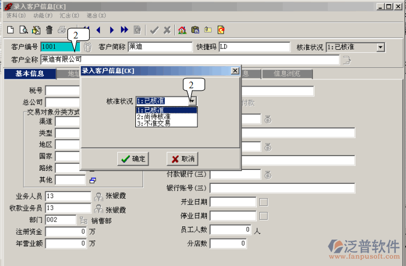The width and height of the screenshot is (406, 266).
Task: Go to previous record arrow
Action: [99, 29]
